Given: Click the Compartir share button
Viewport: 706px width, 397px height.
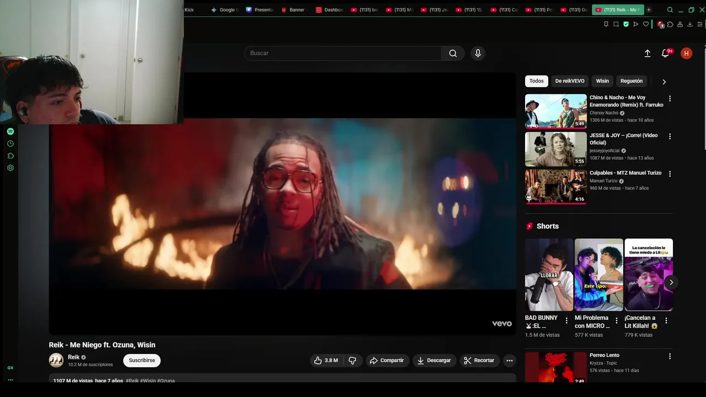Looking at the screenshot, I should (387, 361).
